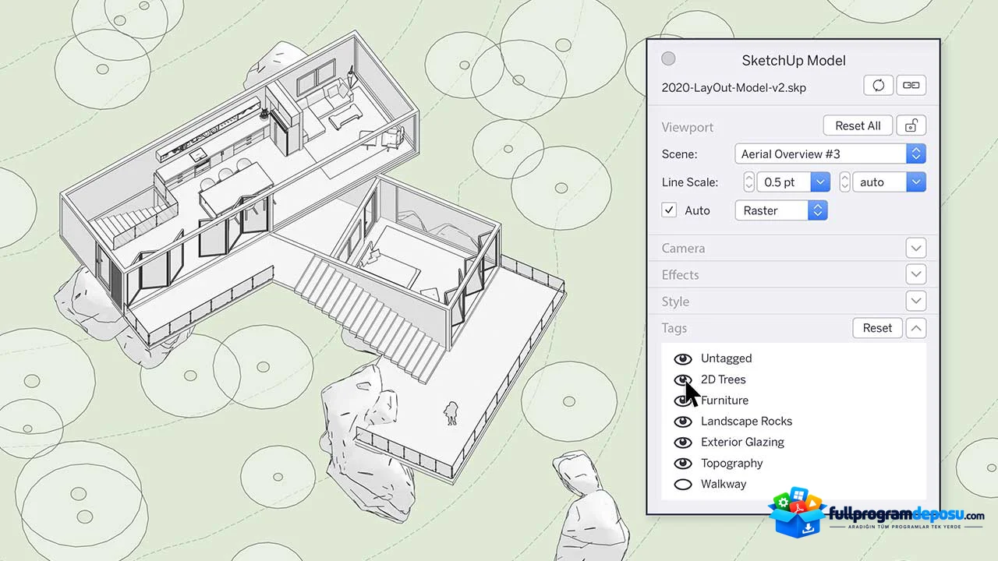Click the Tags Reset button
The width and height of the screenshot is (998, 561).
click(x=877, y=328)
